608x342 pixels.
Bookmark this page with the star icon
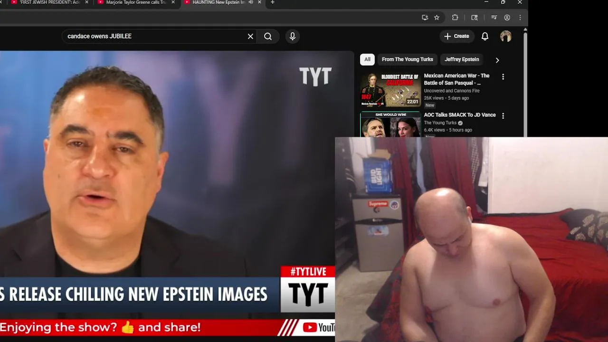tap(437, 18)
